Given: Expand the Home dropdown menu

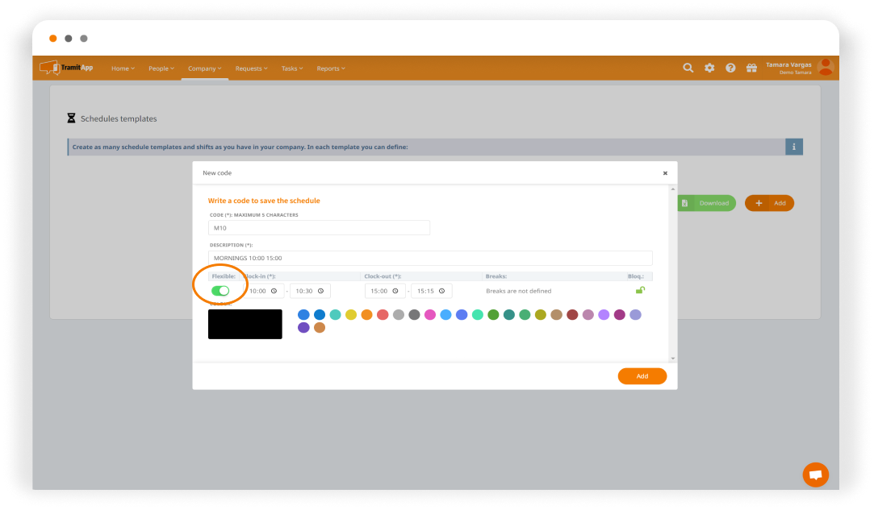Looking at the screenshot, I should pos(123,68).
